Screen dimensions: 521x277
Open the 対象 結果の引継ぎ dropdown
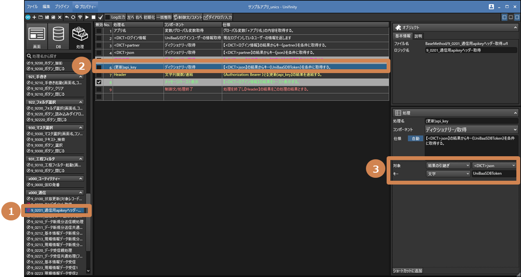coord(448,166)
